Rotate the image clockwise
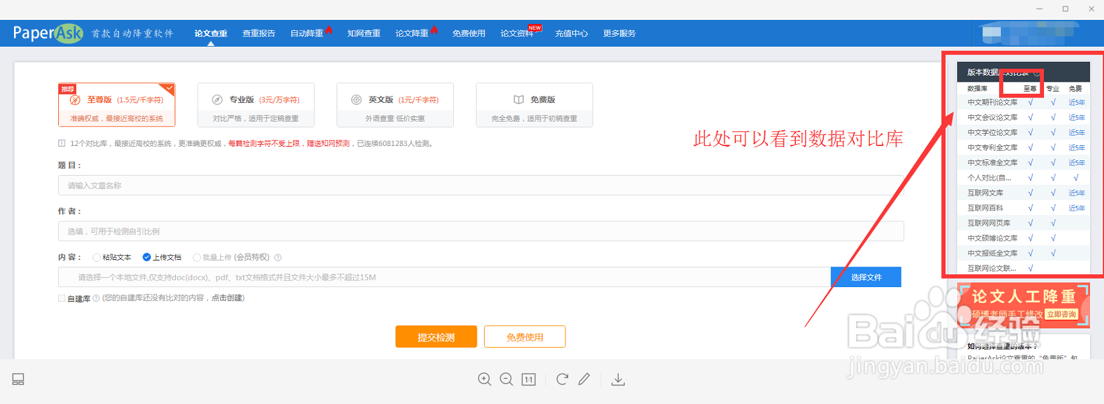 [562, 379]
